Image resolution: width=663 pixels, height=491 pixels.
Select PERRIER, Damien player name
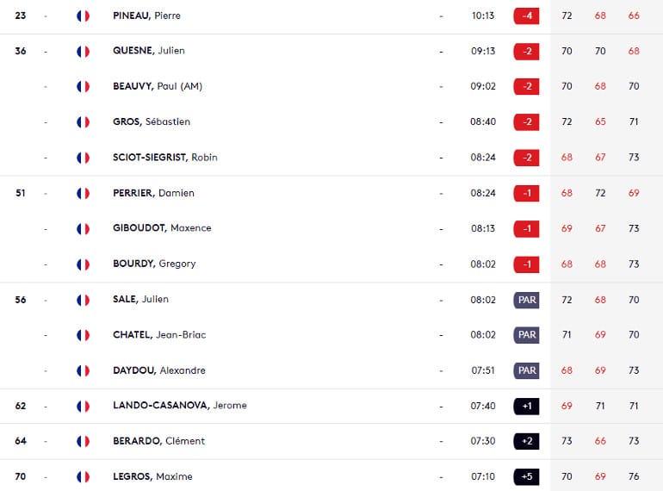(x=153, y=193)
